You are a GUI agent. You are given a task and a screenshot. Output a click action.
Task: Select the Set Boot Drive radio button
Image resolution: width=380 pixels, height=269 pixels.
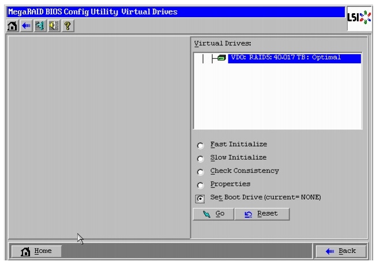(200, 199)
